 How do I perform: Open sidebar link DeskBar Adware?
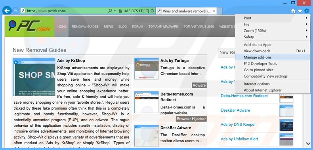point(235,110)
